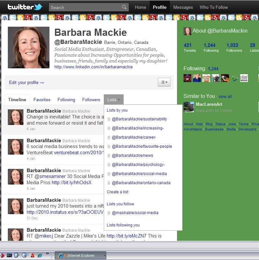Click avatar on the 6 Jan tweet
The width and height of the screenshot is (259, 260).
pyautogui.click(x=16, y=117)
